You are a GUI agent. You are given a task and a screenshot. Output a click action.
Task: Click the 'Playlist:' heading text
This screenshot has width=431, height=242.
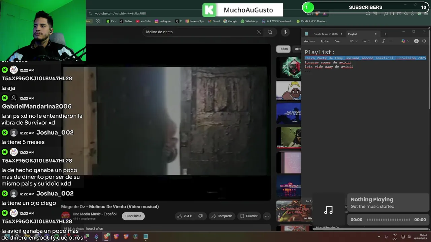click(320, 52)
